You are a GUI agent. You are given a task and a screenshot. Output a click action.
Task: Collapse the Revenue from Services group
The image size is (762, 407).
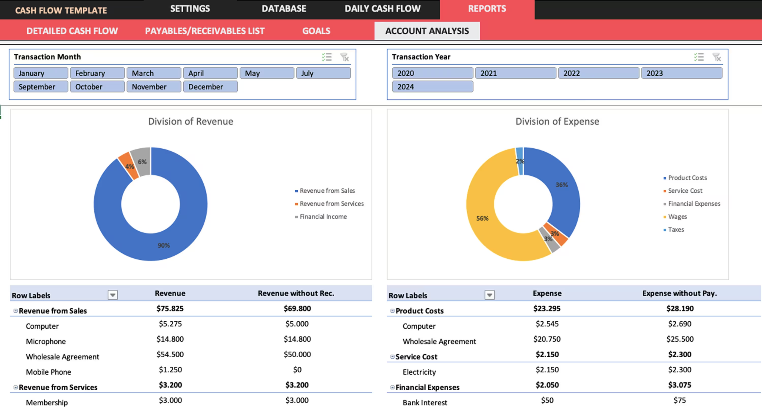click(15, 387)
